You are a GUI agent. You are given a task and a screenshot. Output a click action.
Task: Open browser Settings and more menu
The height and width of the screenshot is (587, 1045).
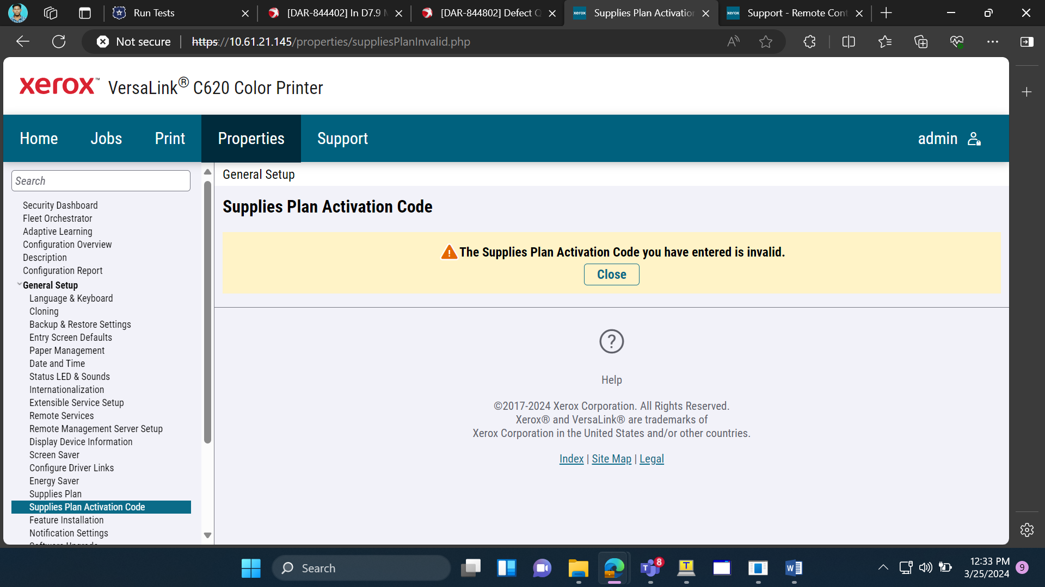[x=993, y=41]
